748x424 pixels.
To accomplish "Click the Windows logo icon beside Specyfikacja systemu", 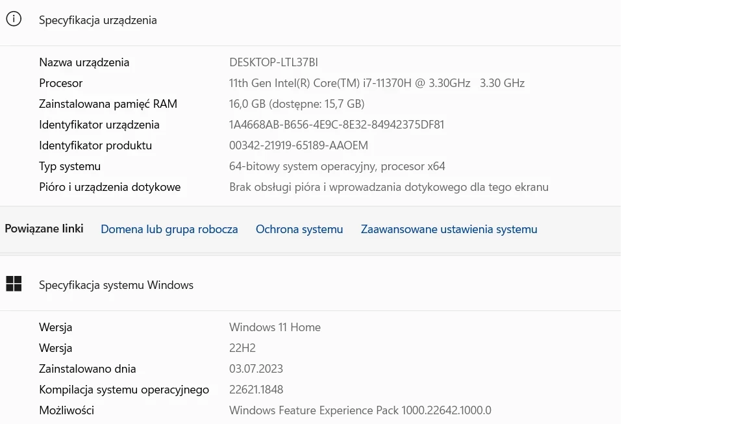I will point(14,284).
